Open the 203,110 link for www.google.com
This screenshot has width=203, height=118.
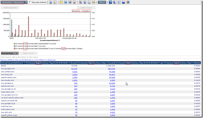click(112, 69)
